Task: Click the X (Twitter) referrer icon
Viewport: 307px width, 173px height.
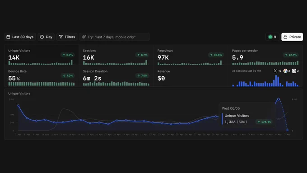Action: [x=275, y=71]
